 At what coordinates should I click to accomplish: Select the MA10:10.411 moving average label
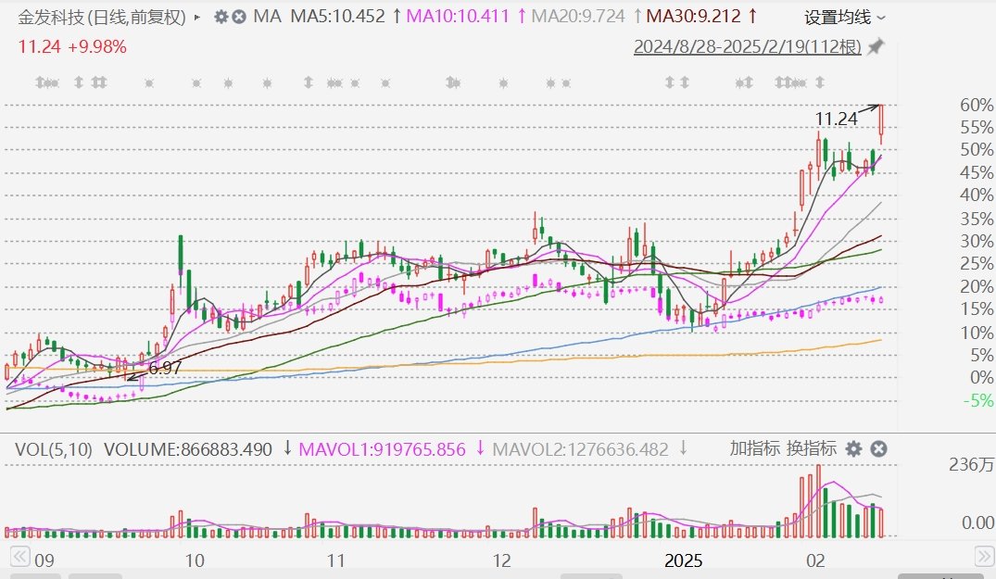pos(458,17)
